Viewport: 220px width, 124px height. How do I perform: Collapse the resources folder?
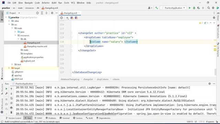15,35
